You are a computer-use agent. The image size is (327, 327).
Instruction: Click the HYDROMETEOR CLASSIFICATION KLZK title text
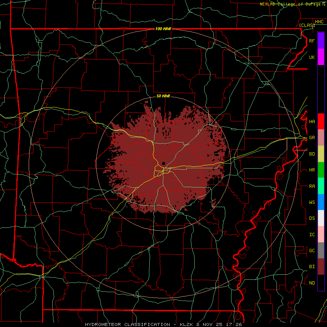pyautogui.click(x=163, y=324)
